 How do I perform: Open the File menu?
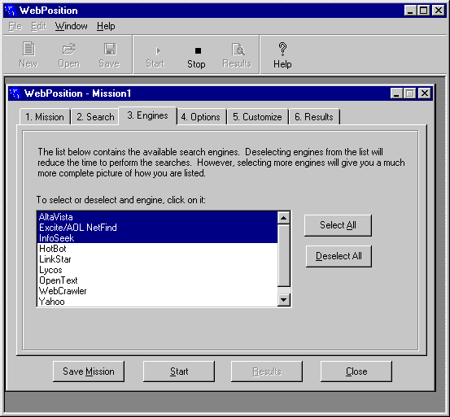pyautogui.click(x=15, y=26)
